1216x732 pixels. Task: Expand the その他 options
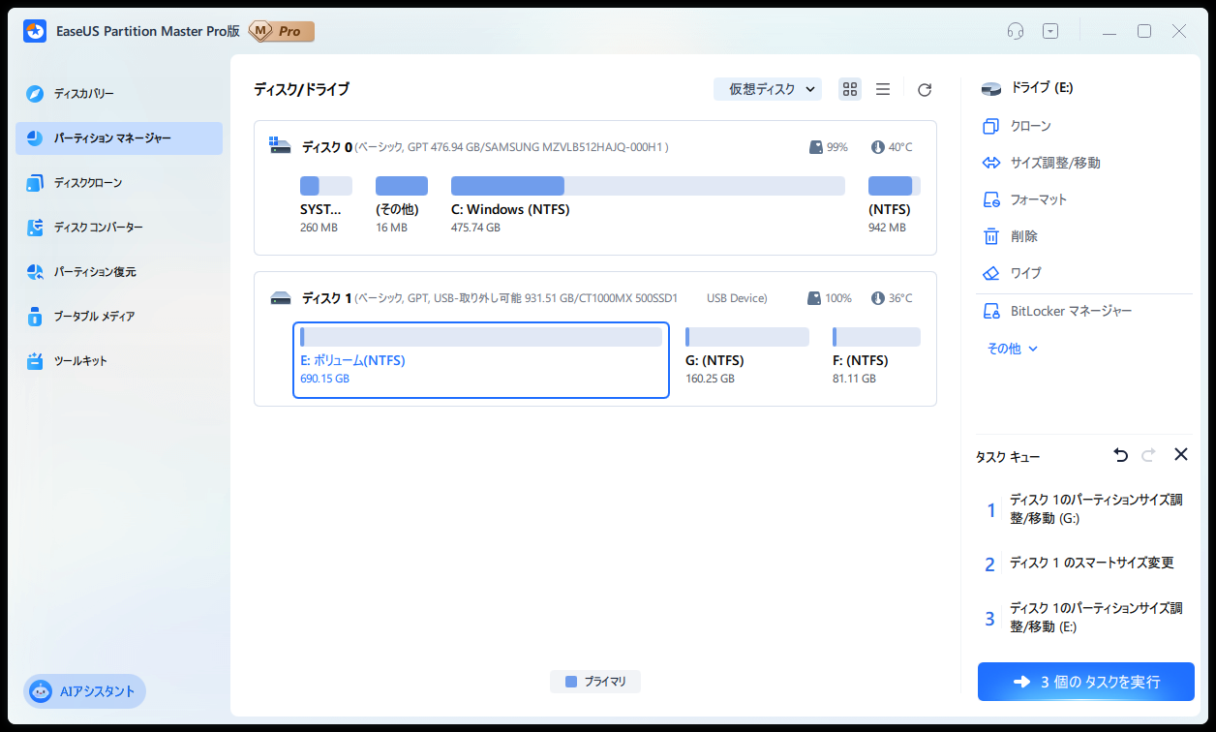tap(1012, 349)
